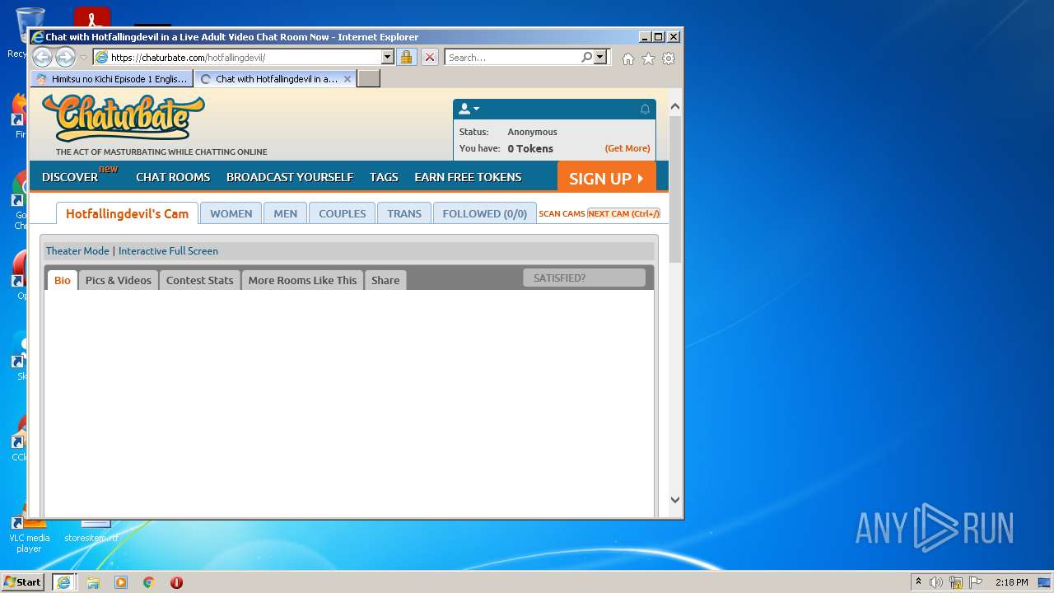
Task: Click the Windows Start button
Action: point(22,581)
